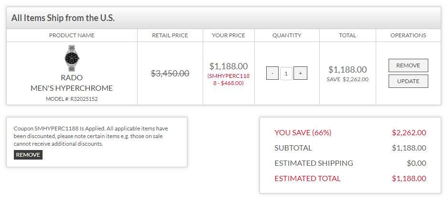Click the SAVE $2,262.00 text in Total column
The image size is (445, 204).
click(x=347, y=79)
